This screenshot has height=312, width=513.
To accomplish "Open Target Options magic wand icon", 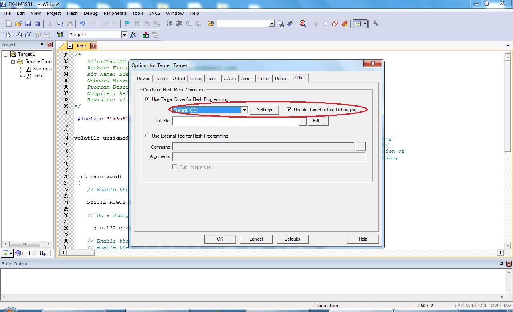I will (x=133, y=35).
